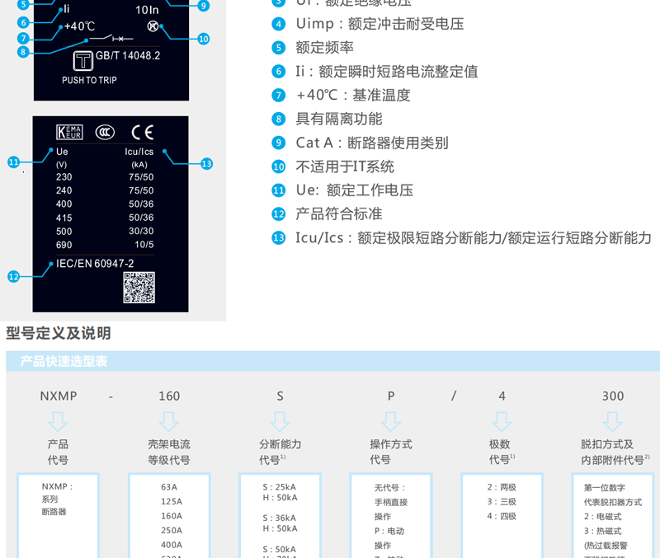Click list bullet 12 before 产品符合标准

278,214
